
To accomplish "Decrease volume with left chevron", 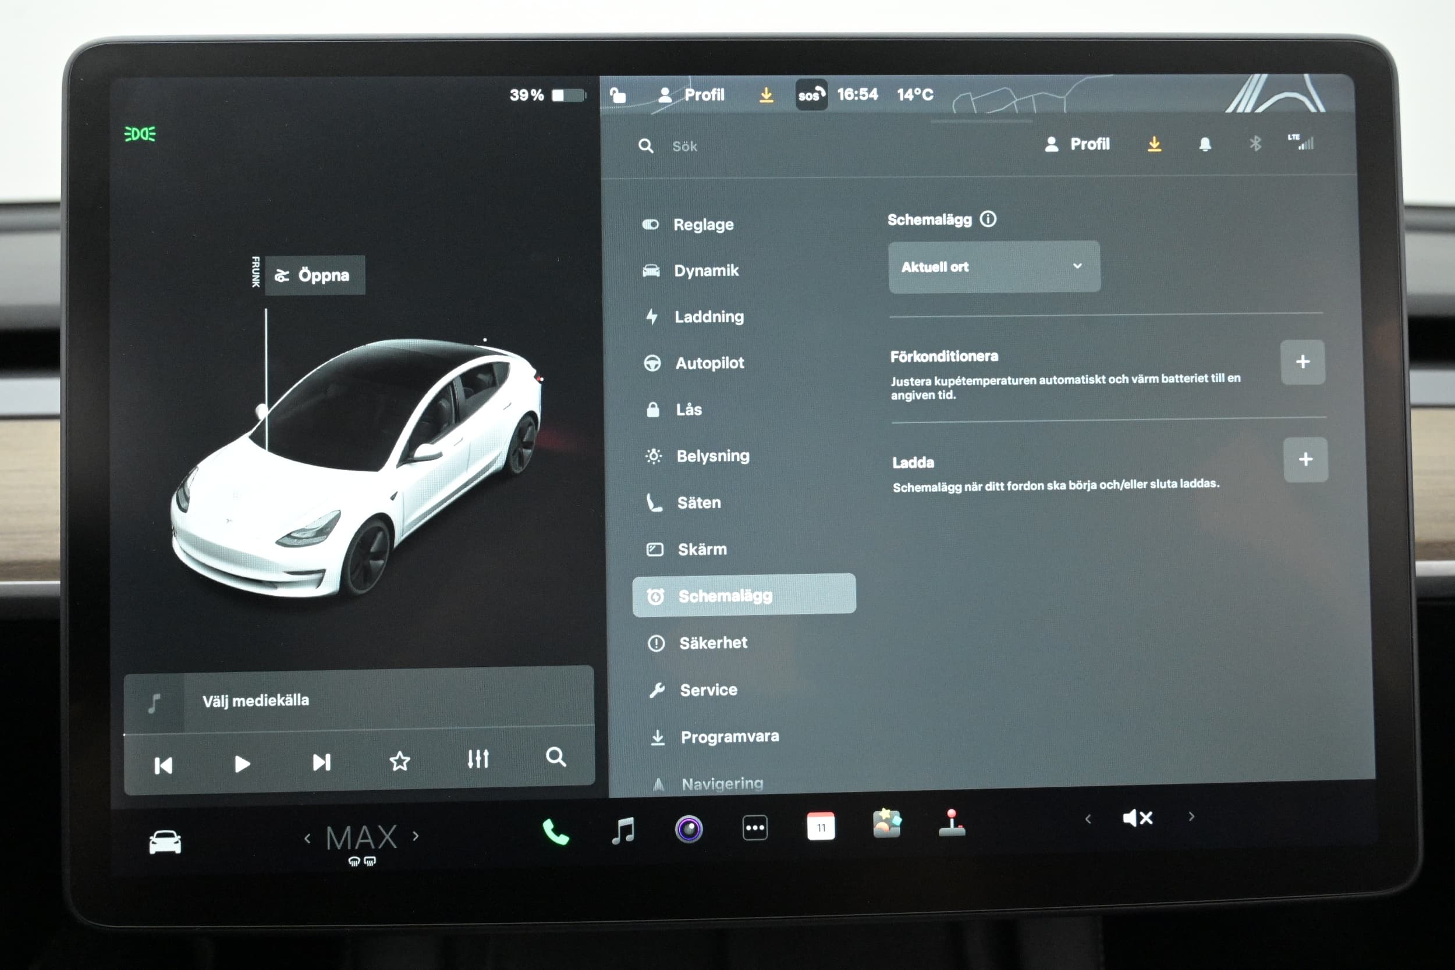I will (x=1088, y=819).
